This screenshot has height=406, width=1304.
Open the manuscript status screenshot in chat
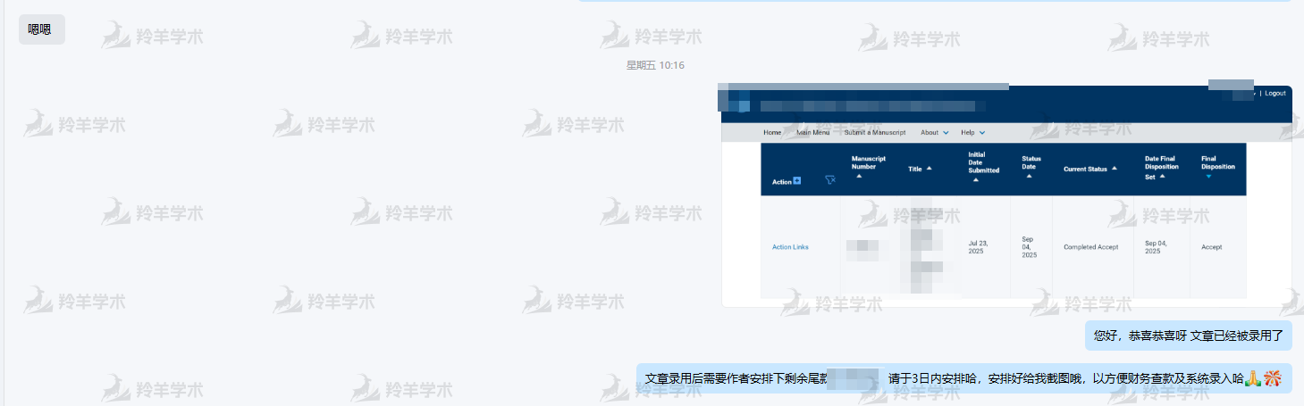(1005, 196)
